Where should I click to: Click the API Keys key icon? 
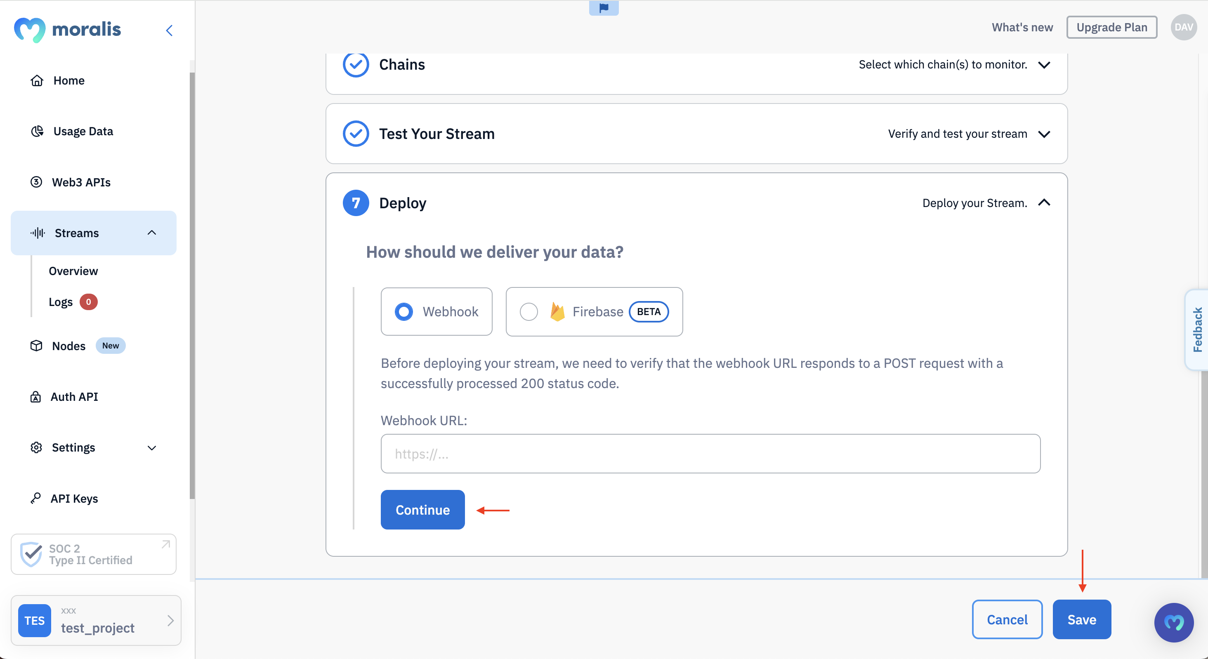click(x=35, y=498)
